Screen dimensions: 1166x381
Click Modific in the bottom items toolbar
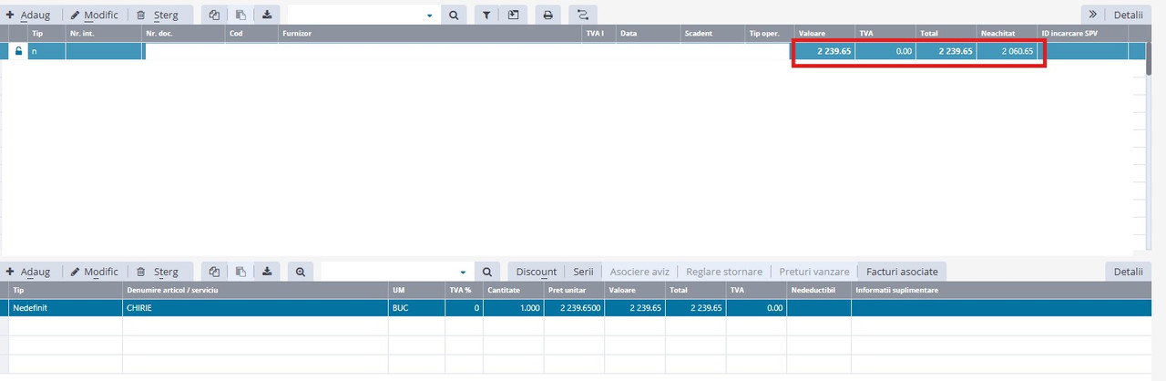pos(95,272)
